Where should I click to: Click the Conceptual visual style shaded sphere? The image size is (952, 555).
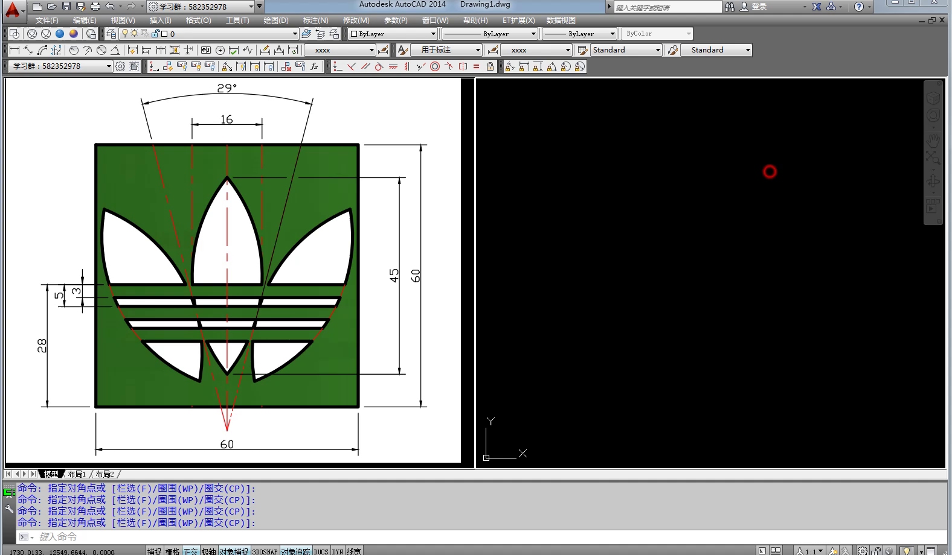[x=74, y=34]
